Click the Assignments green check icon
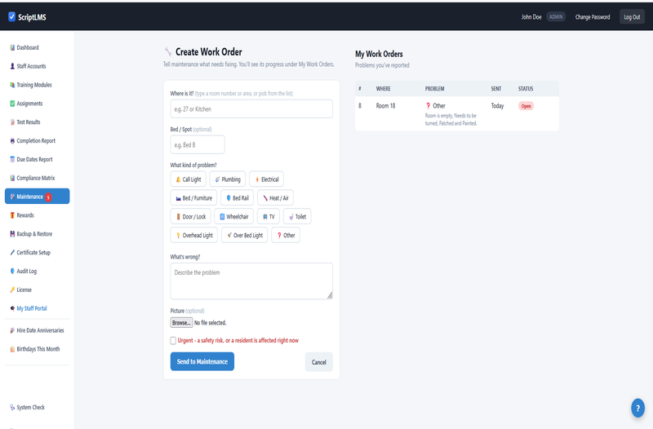 tap(12, 104)
